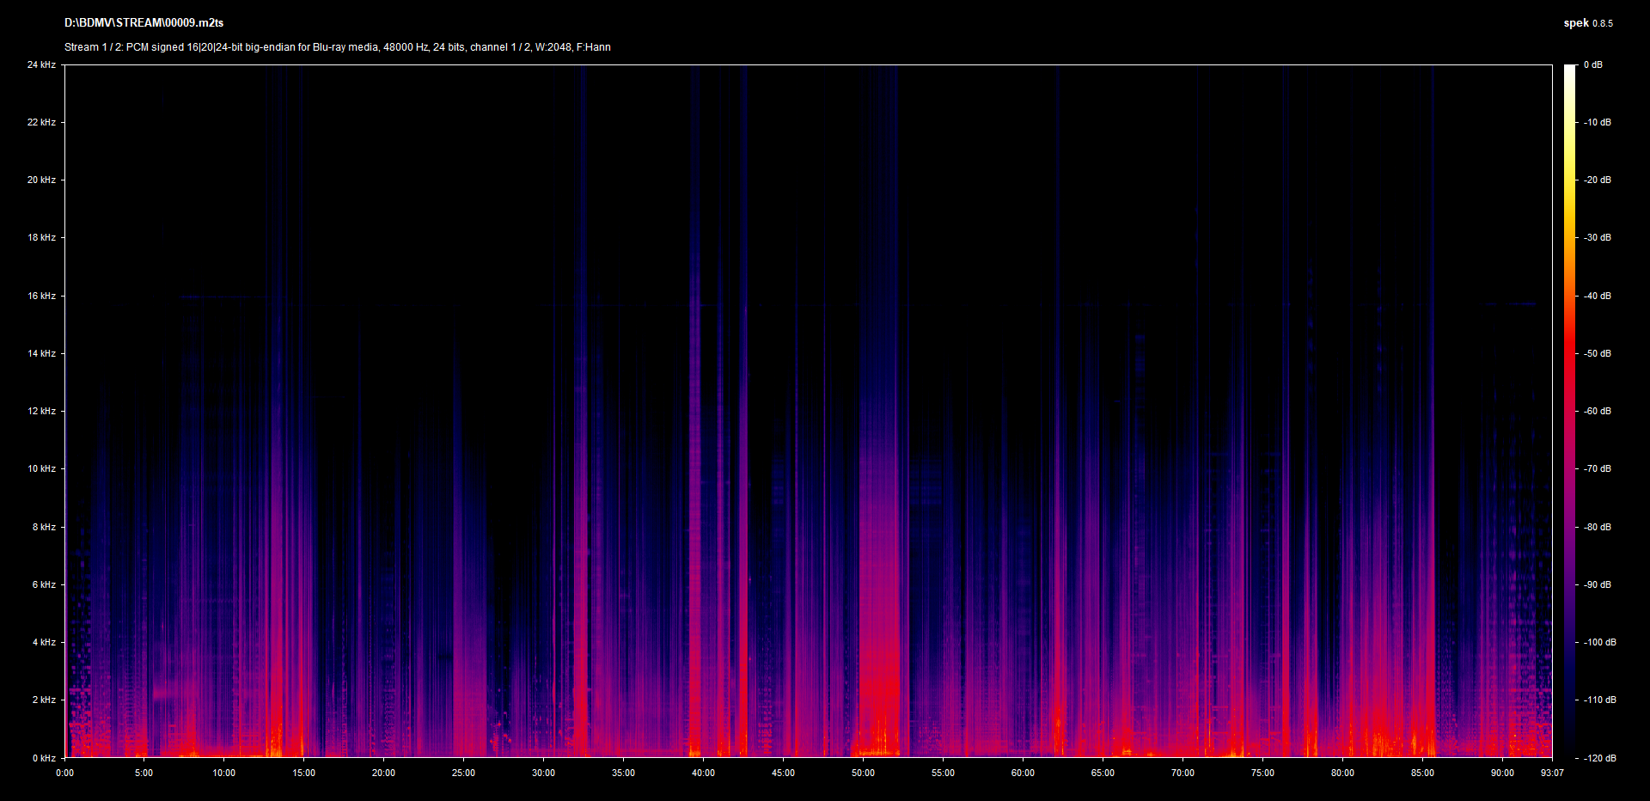Click the file path title 00009.m2ts
Viewport: 1650px width, 801px height.
[x=144, y=23]
